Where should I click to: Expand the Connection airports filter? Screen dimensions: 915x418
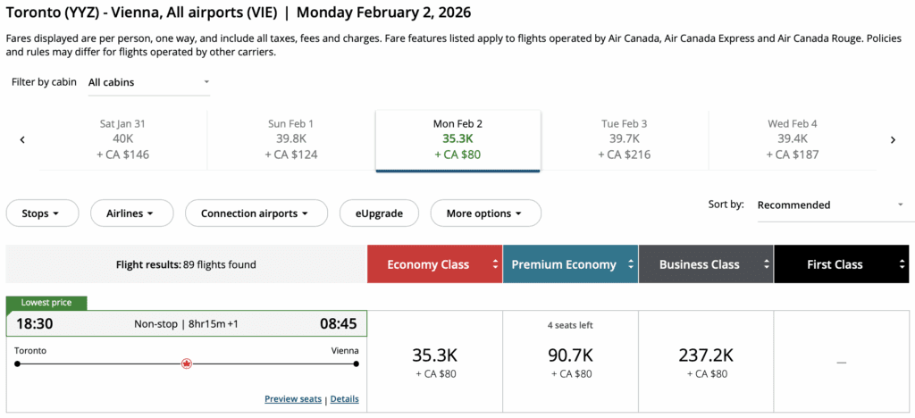coord(254,213)
